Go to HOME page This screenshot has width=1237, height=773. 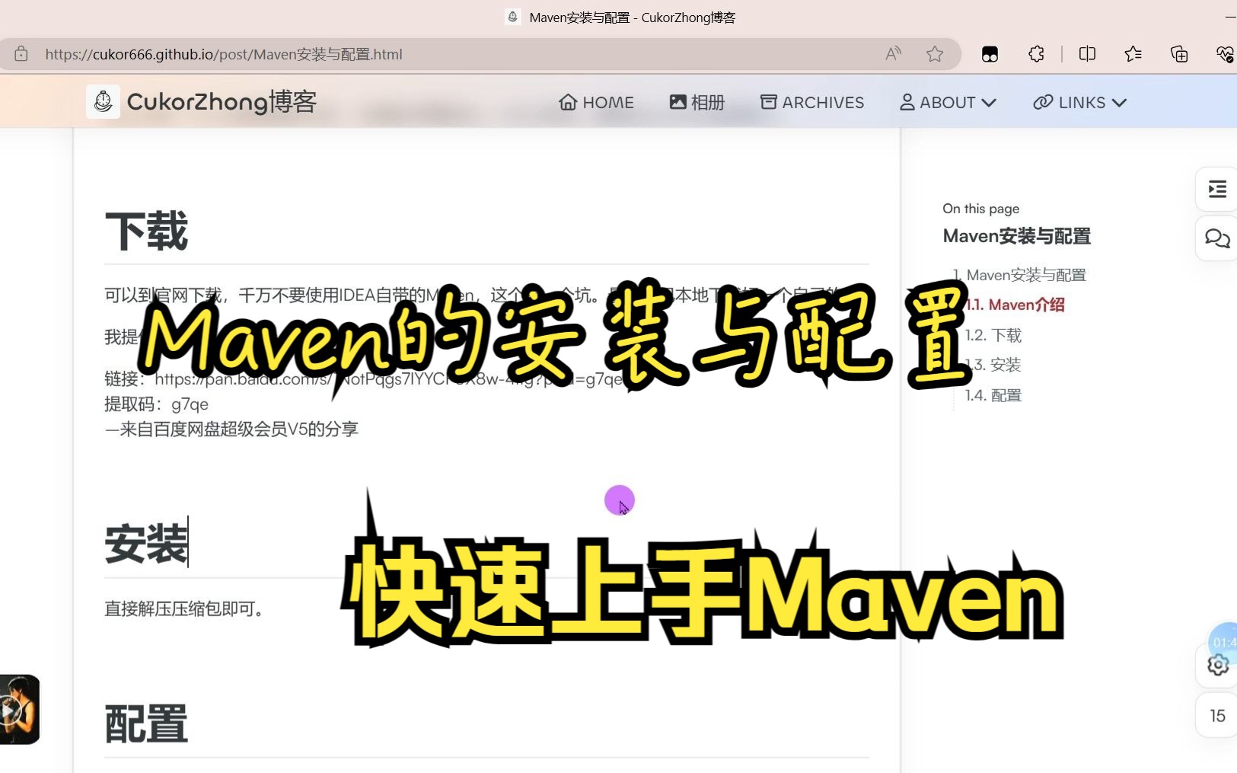coord(596,102)
